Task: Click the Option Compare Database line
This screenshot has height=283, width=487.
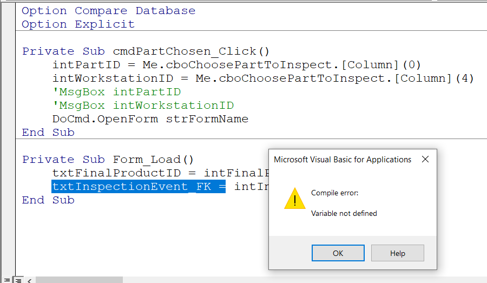Action: pyautogui.click(x=108, y=11)
